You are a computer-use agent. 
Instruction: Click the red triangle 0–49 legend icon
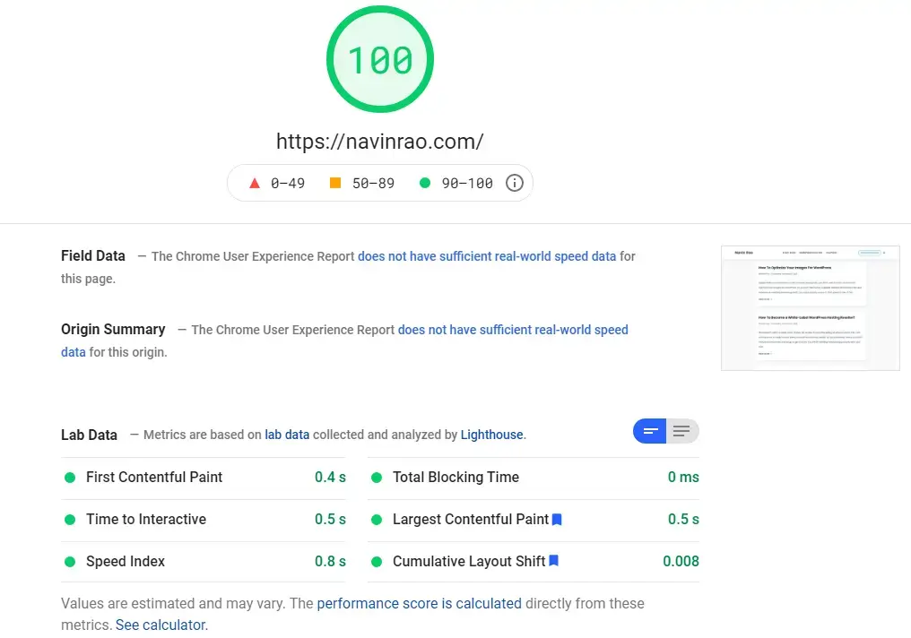[x=255, y=184]
